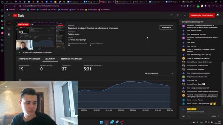Open the Puzzle English bookmark
The height and width of the screenshot is (125, 223).
[x=91, y=10]
